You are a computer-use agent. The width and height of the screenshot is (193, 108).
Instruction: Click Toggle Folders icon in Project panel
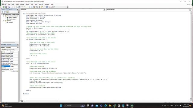(x=8, y=12)
